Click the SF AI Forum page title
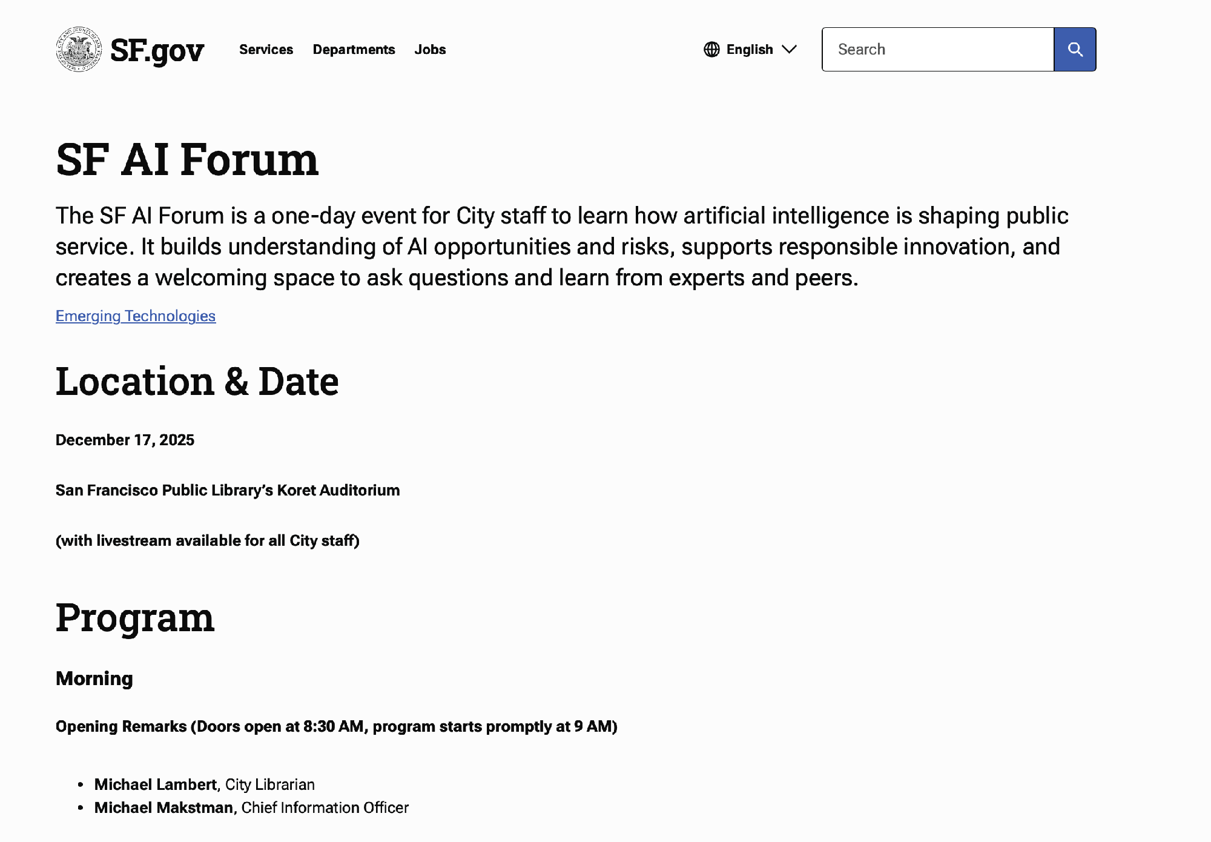 [187, 160]
